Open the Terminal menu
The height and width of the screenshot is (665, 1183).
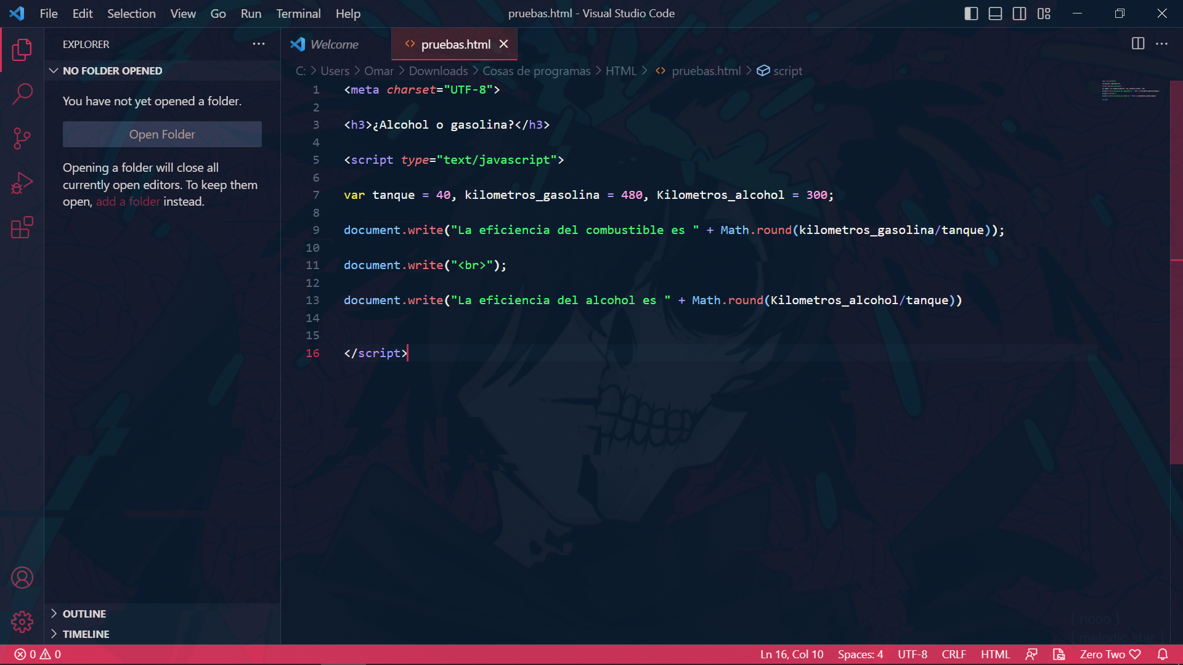(x=298, y=14)
